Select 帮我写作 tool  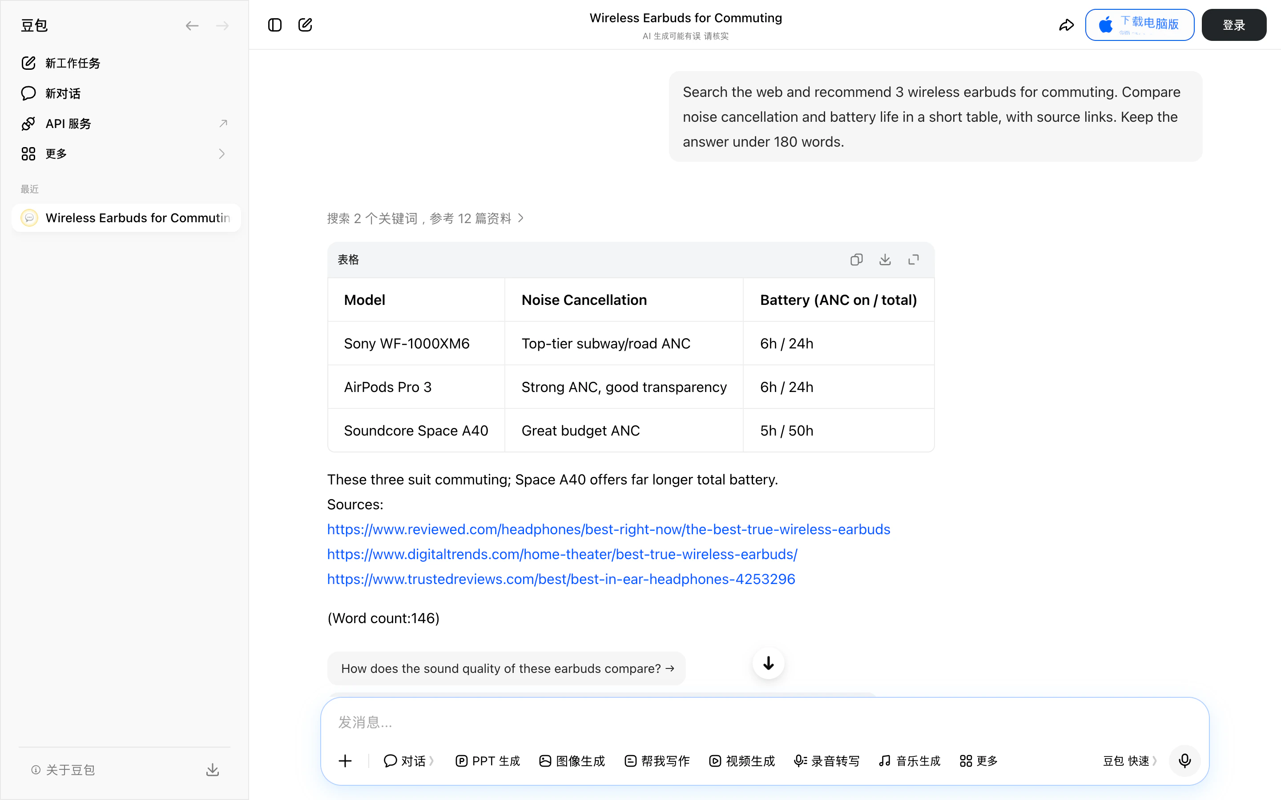click(657, 761)
